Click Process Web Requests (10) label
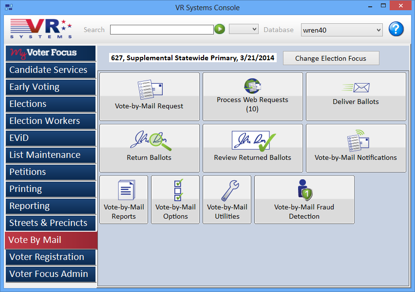Screen dimensions: 415x292 252,104
